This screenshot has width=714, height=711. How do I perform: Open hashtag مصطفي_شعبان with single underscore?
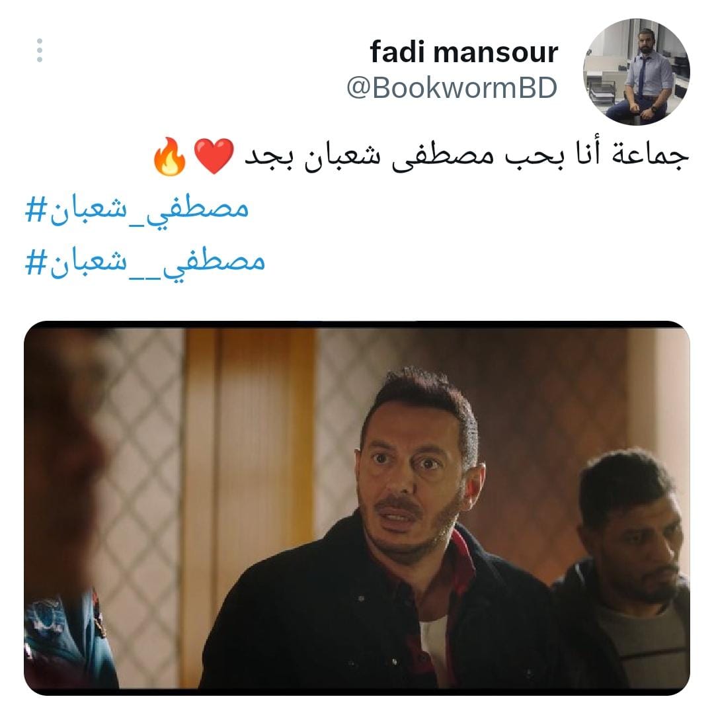[x=137, y=210]
